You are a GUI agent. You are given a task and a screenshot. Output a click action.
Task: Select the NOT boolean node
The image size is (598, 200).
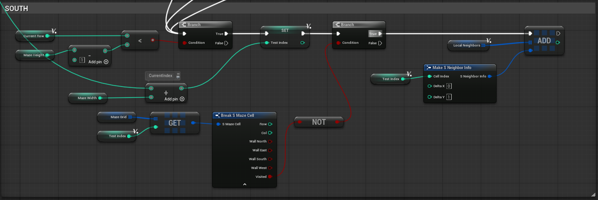pyautogui.click(x=319, y=122)
